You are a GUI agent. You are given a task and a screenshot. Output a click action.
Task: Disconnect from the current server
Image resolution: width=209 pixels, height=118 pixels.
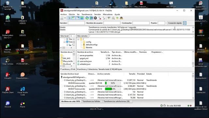pyautogui.click(x=100, y=18)
